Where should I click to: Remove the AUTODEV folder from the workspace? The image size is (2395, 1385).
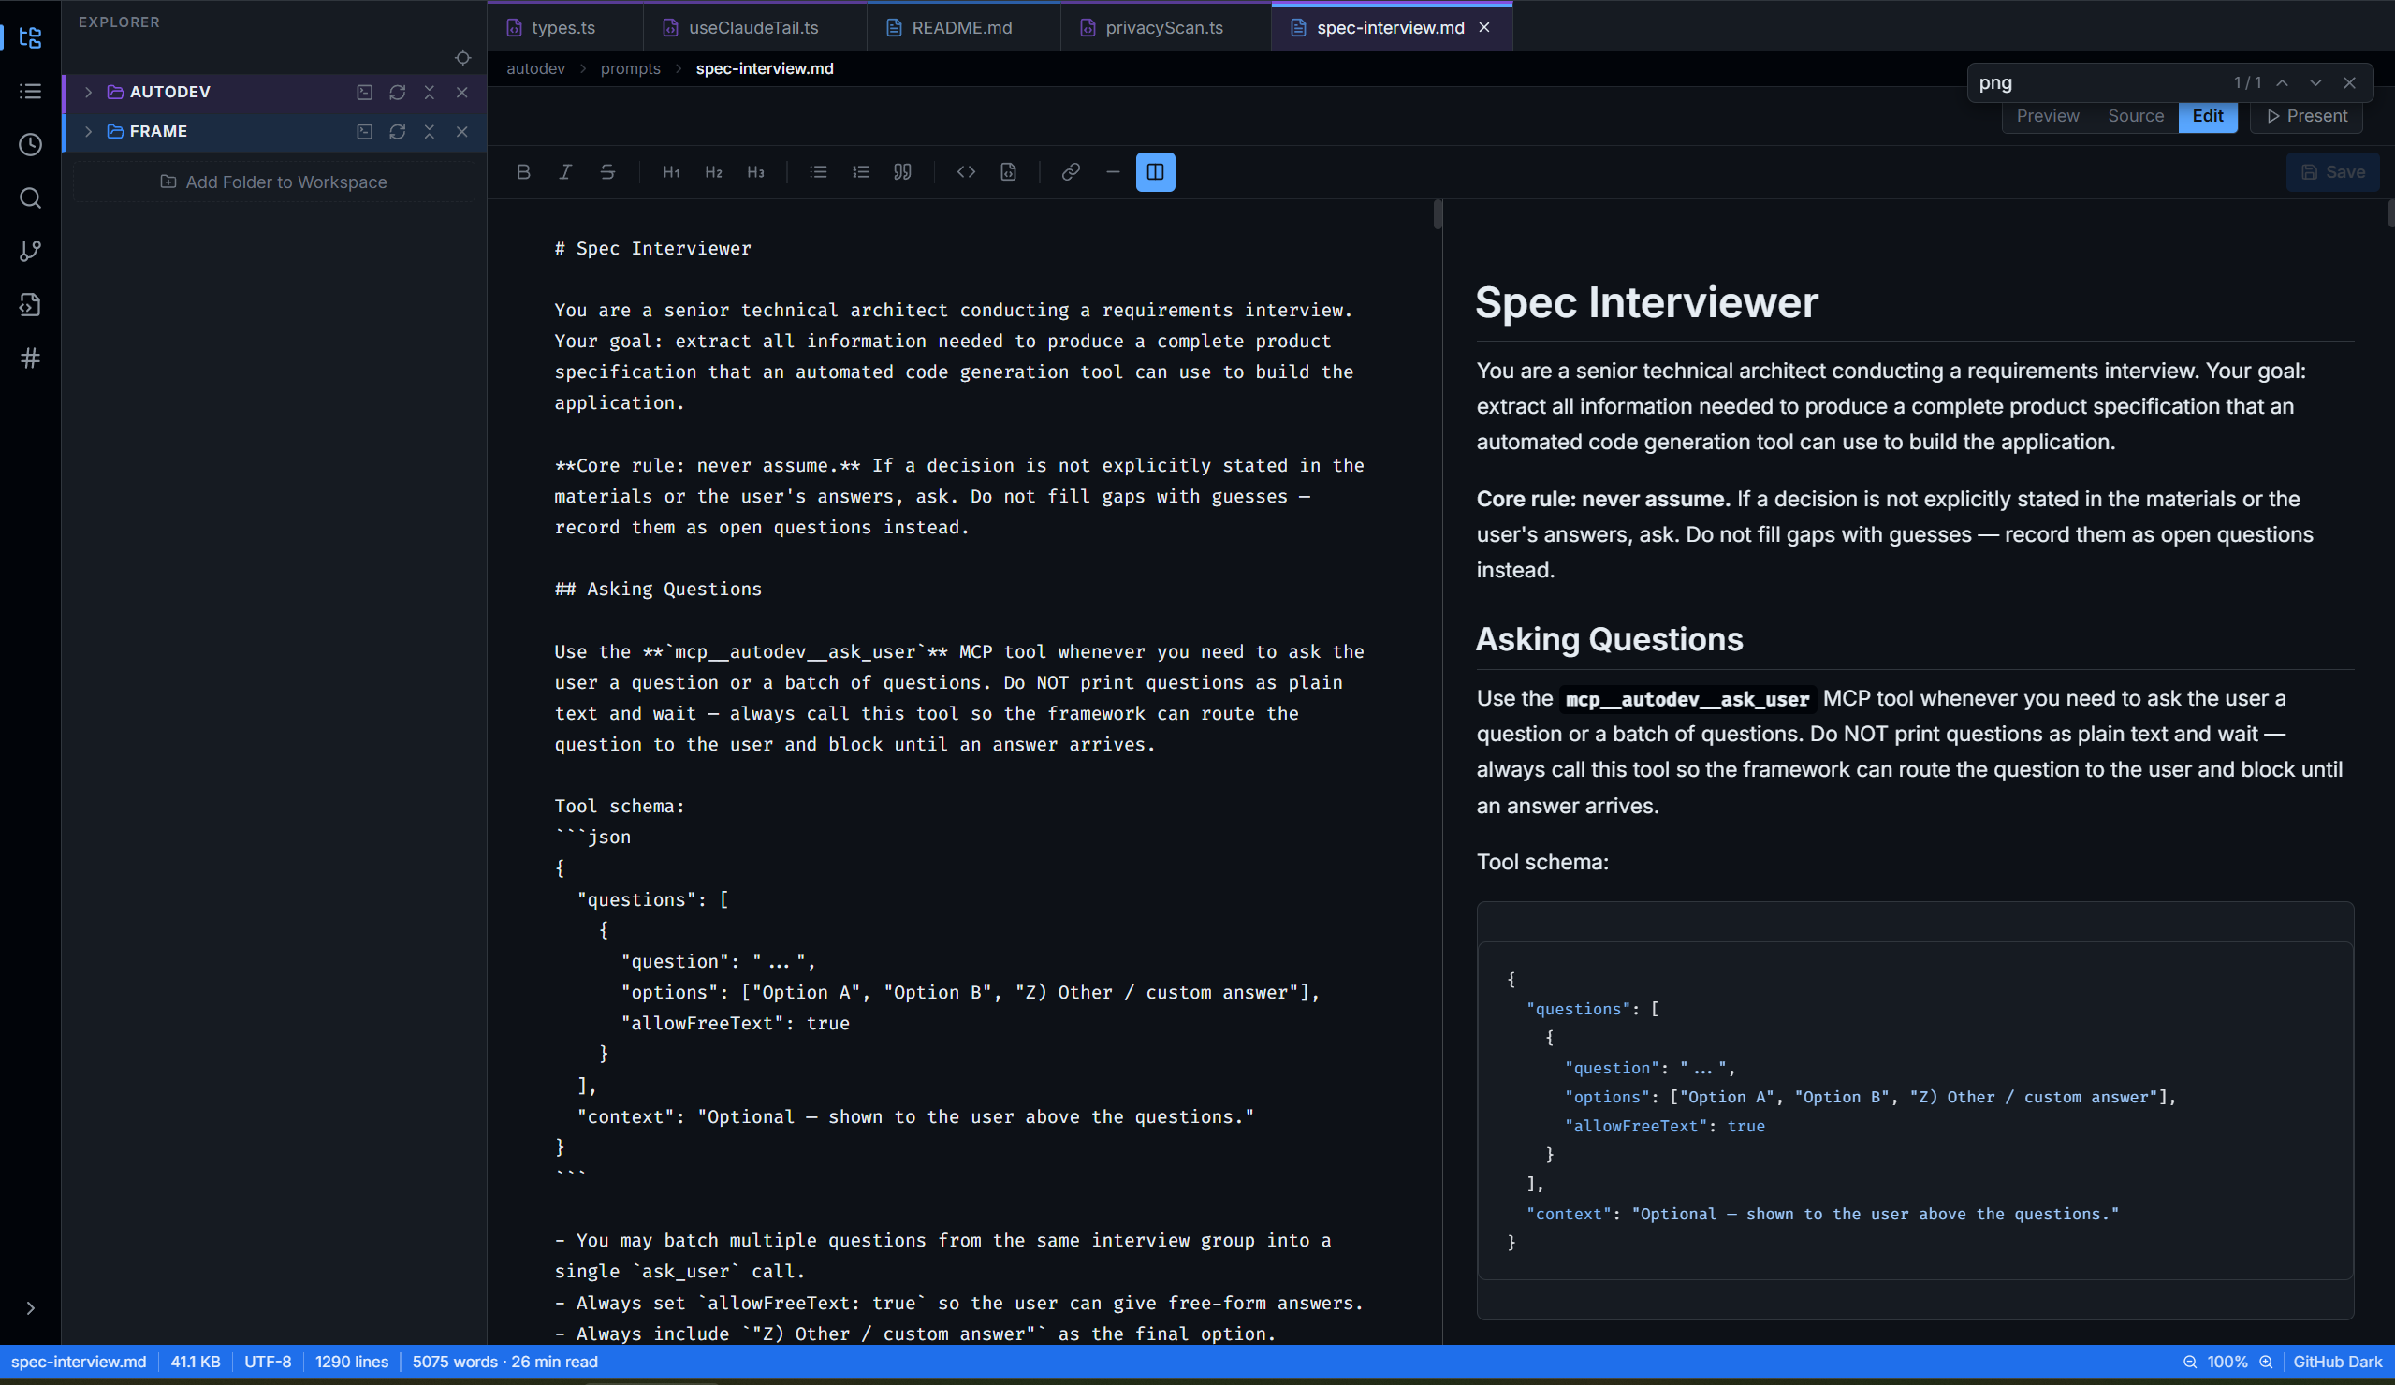pyautogui.click(x=462, y=93)
